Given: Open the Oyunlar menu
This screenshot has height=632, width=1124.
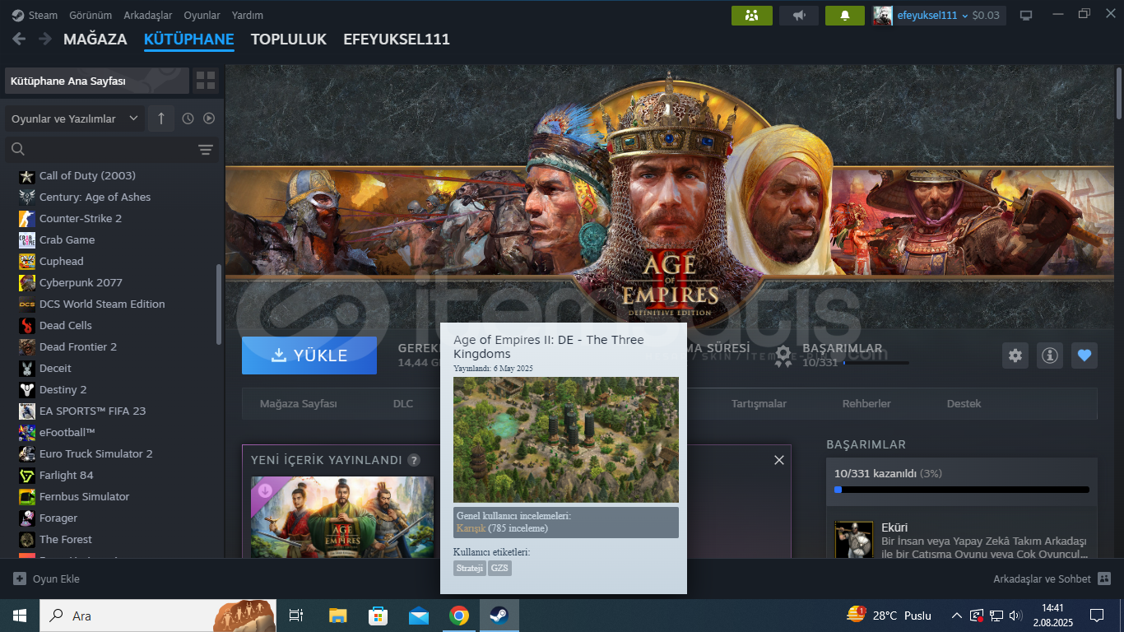Looking at the screenshot, I should tap(202, 16).
